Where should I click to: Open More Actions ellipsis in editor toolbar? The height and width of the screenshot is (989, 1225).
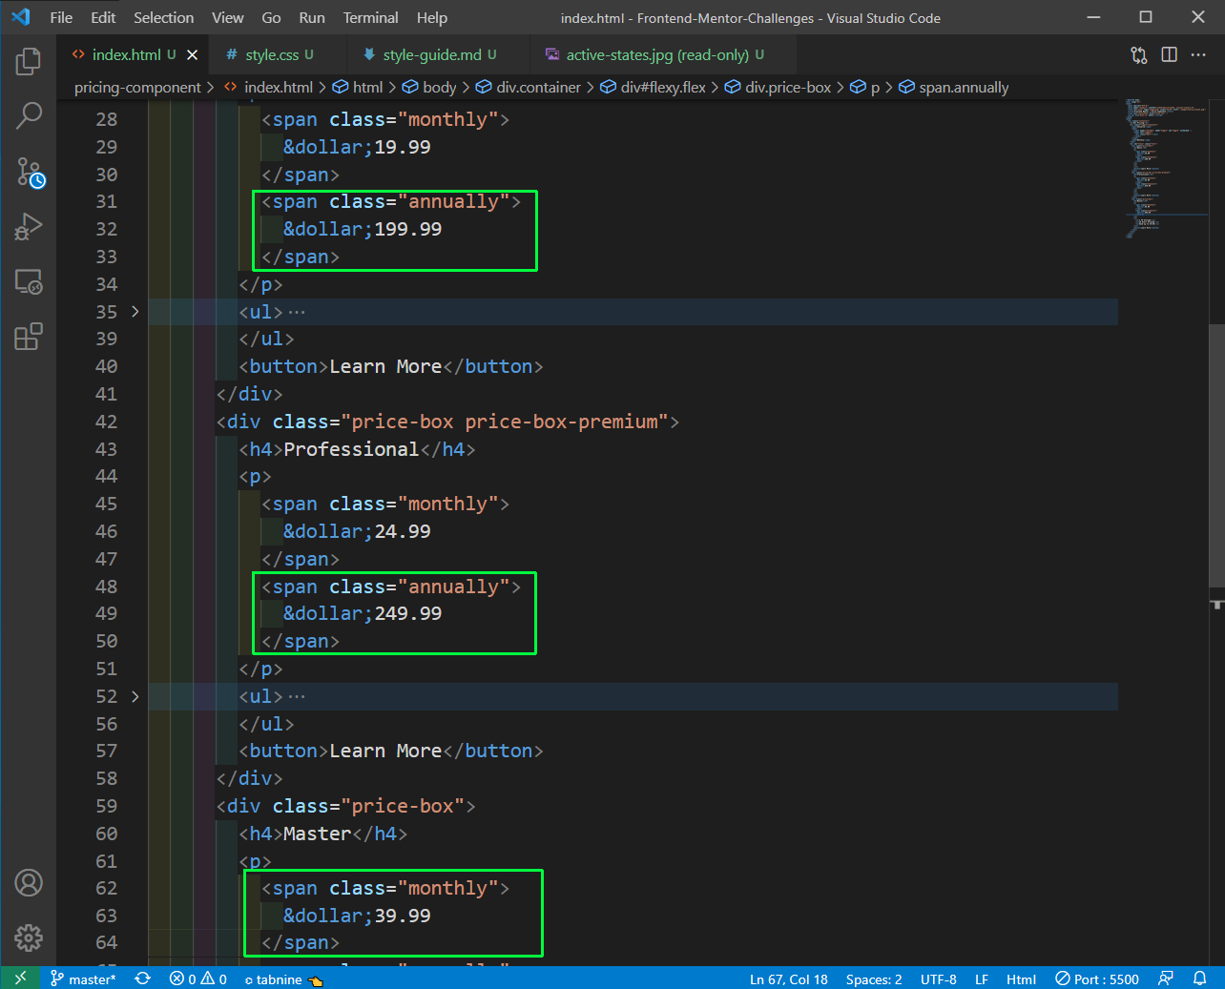(x=1199, y=55)
